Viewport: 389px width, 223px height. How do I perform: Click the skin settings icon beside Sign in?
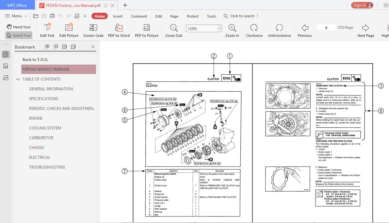point(386,5)
